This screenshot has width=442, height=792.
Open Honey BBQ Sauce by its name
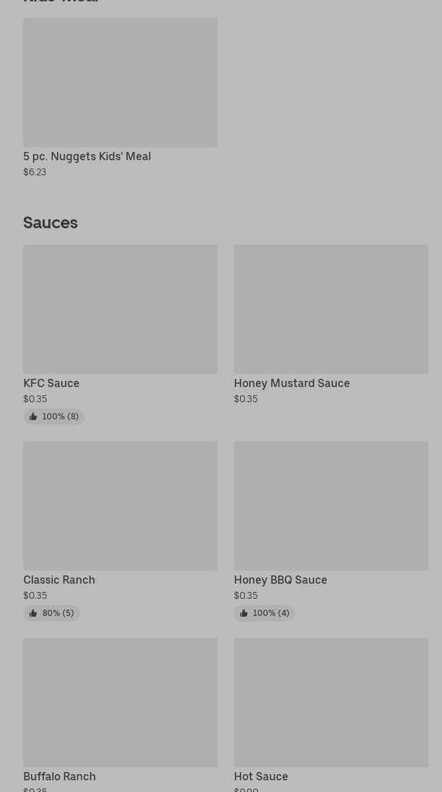click(x=280, y=580)
